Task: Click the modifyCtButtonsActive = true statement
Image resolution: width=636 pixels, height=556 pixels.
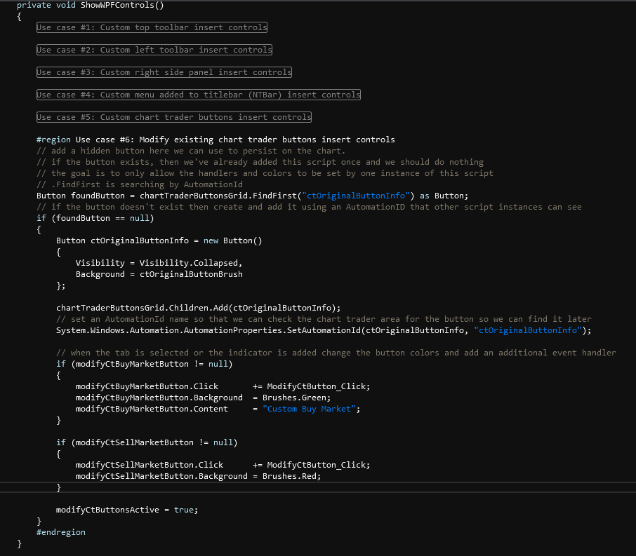Action: [126, 510]
